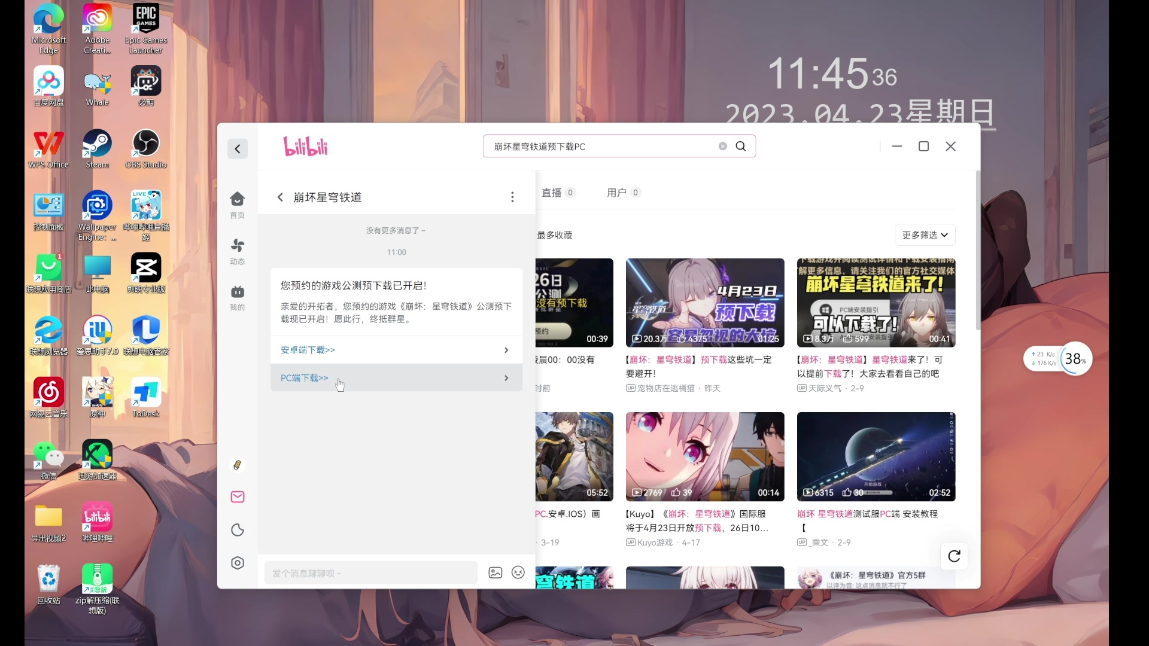Switch to the 用户 tab

(x=623, y=193)
